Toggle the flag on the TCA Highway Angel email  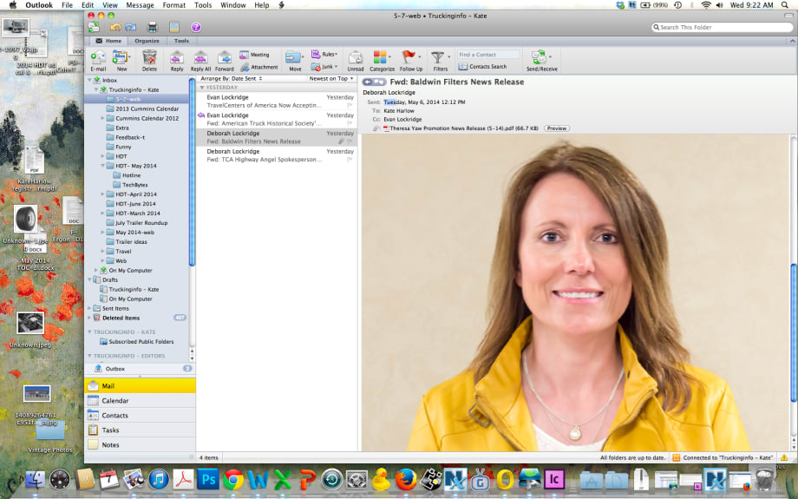[350, 160]
